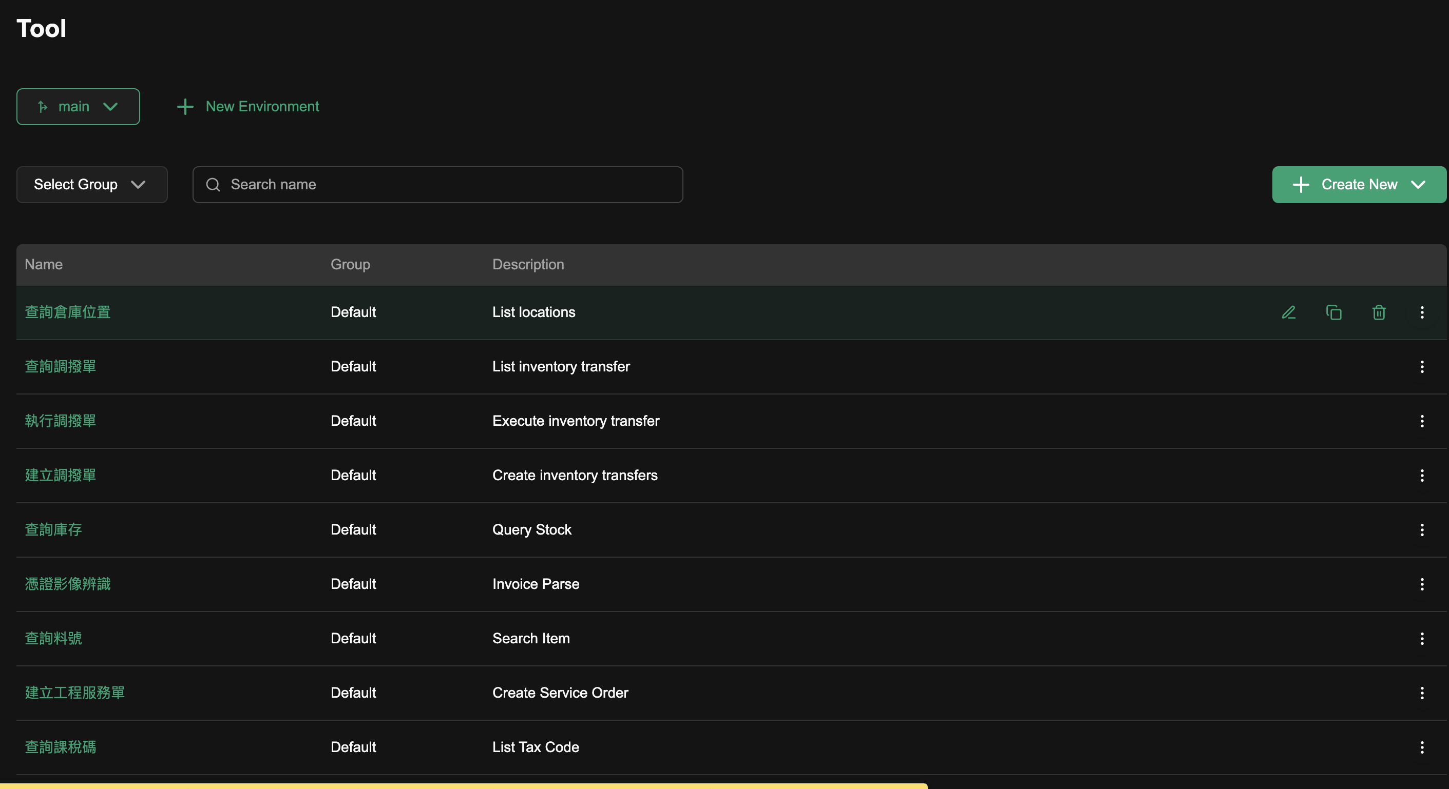Image resolution: width=1449 pixels, height=789 pixels.
Task: Open three-dot menu for Execute inventory transfer
Action: [1422, 421]
